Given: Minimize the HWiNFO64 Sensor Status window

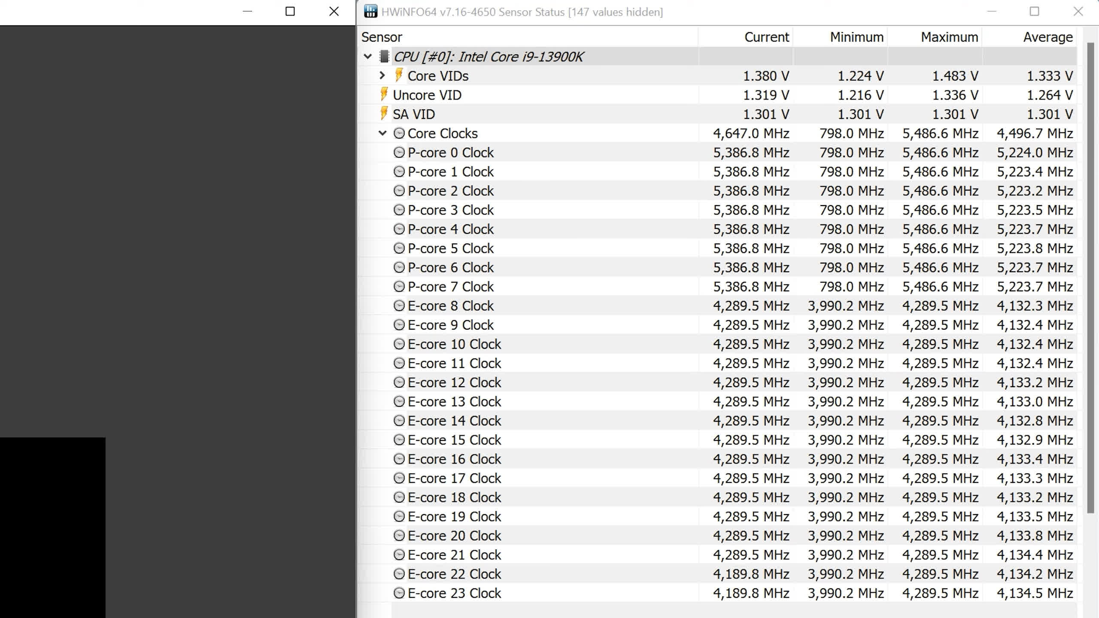Looking at the screenshot, I should click(x=991, y=12).
